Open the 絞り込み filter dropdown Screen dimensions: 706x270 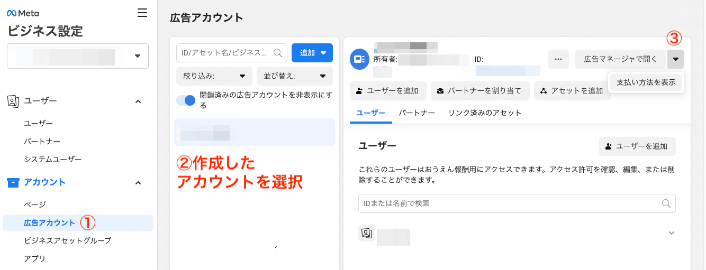point(214,76)
